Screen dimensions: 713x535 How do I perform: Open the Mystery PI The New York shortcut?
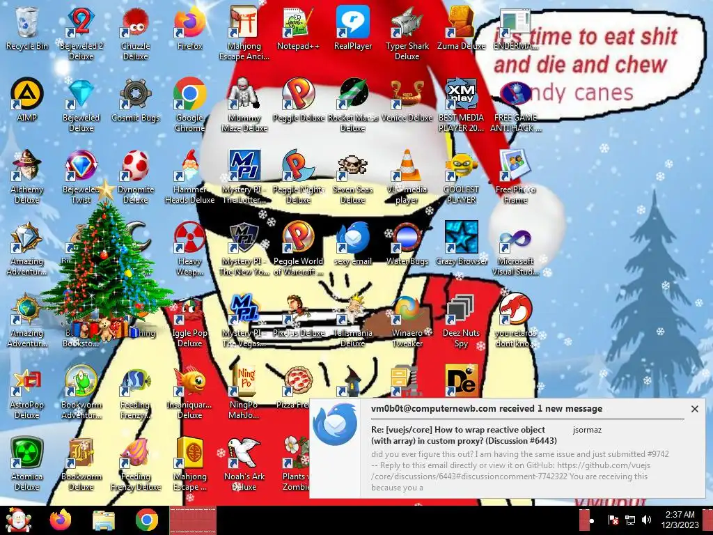pyautogui.click(x=244, y=249)
